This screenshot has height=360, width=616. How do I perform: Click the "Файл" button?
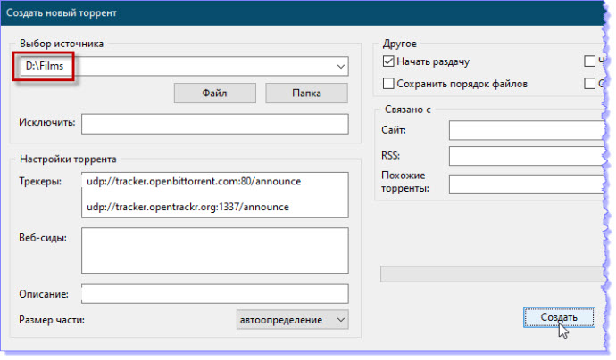click(215, 93)
